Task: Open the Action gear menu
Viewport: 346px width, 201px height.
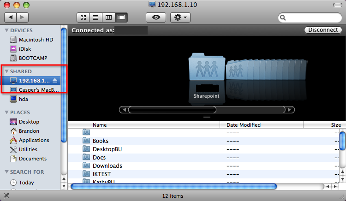Action: [180, 18]
